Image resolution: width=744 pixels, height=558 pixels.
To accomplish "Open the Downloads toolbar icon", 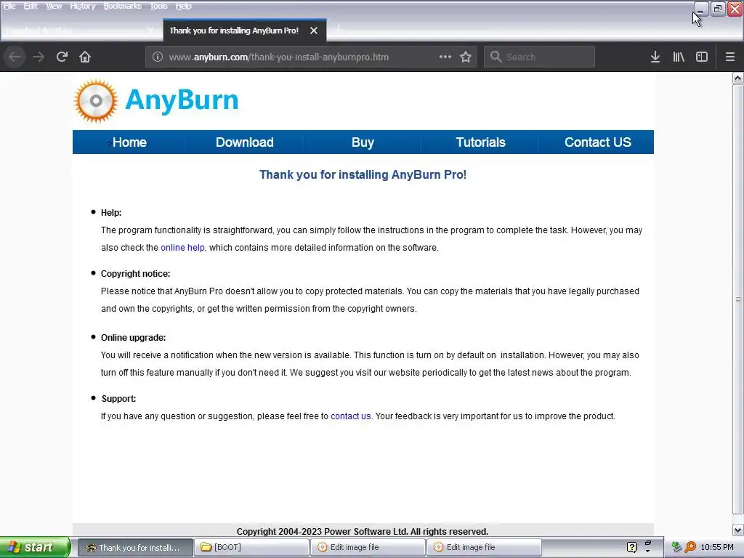I will 655,57.
